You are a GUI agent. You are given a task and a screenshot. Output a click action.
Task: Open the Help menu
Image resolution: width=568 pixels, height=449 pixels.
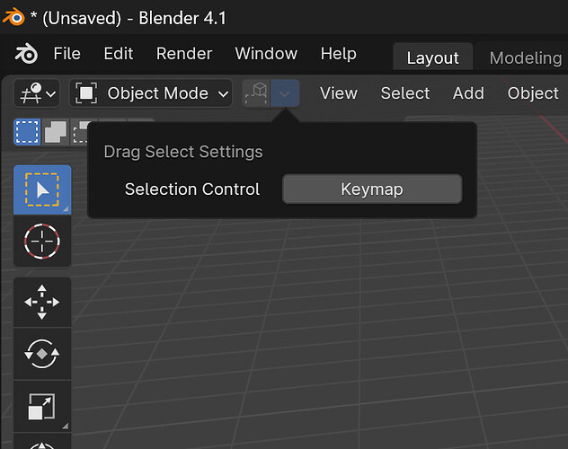(x=338, y=54)
